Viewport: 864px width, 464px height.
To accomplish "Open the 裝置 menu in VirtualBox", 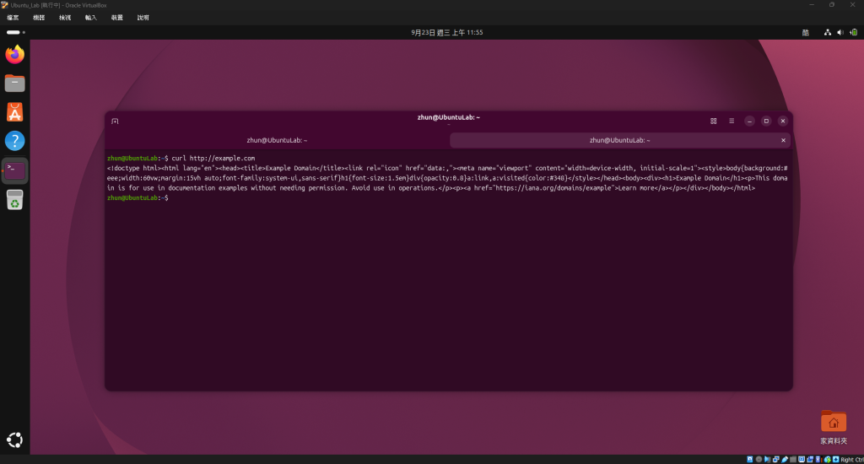I will click(x=116, y=18).
